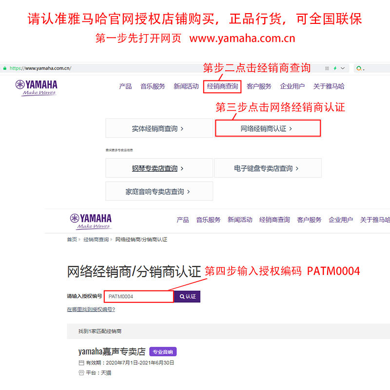This screenshot has height=390, width=390.
Task: Open 电子键盘专卖店查询 option
Action: (268, 168)
